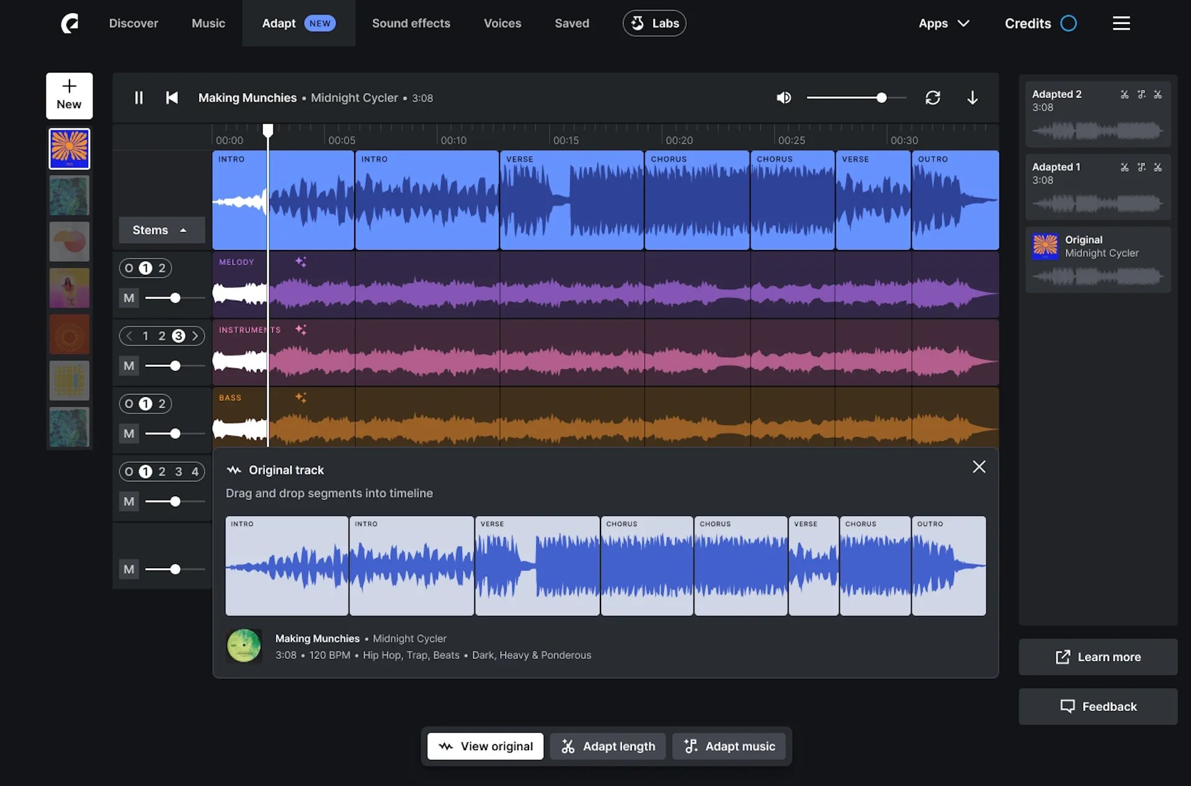Click the Learn more button
1191x786 pixels.
(x=1098, y=656)
